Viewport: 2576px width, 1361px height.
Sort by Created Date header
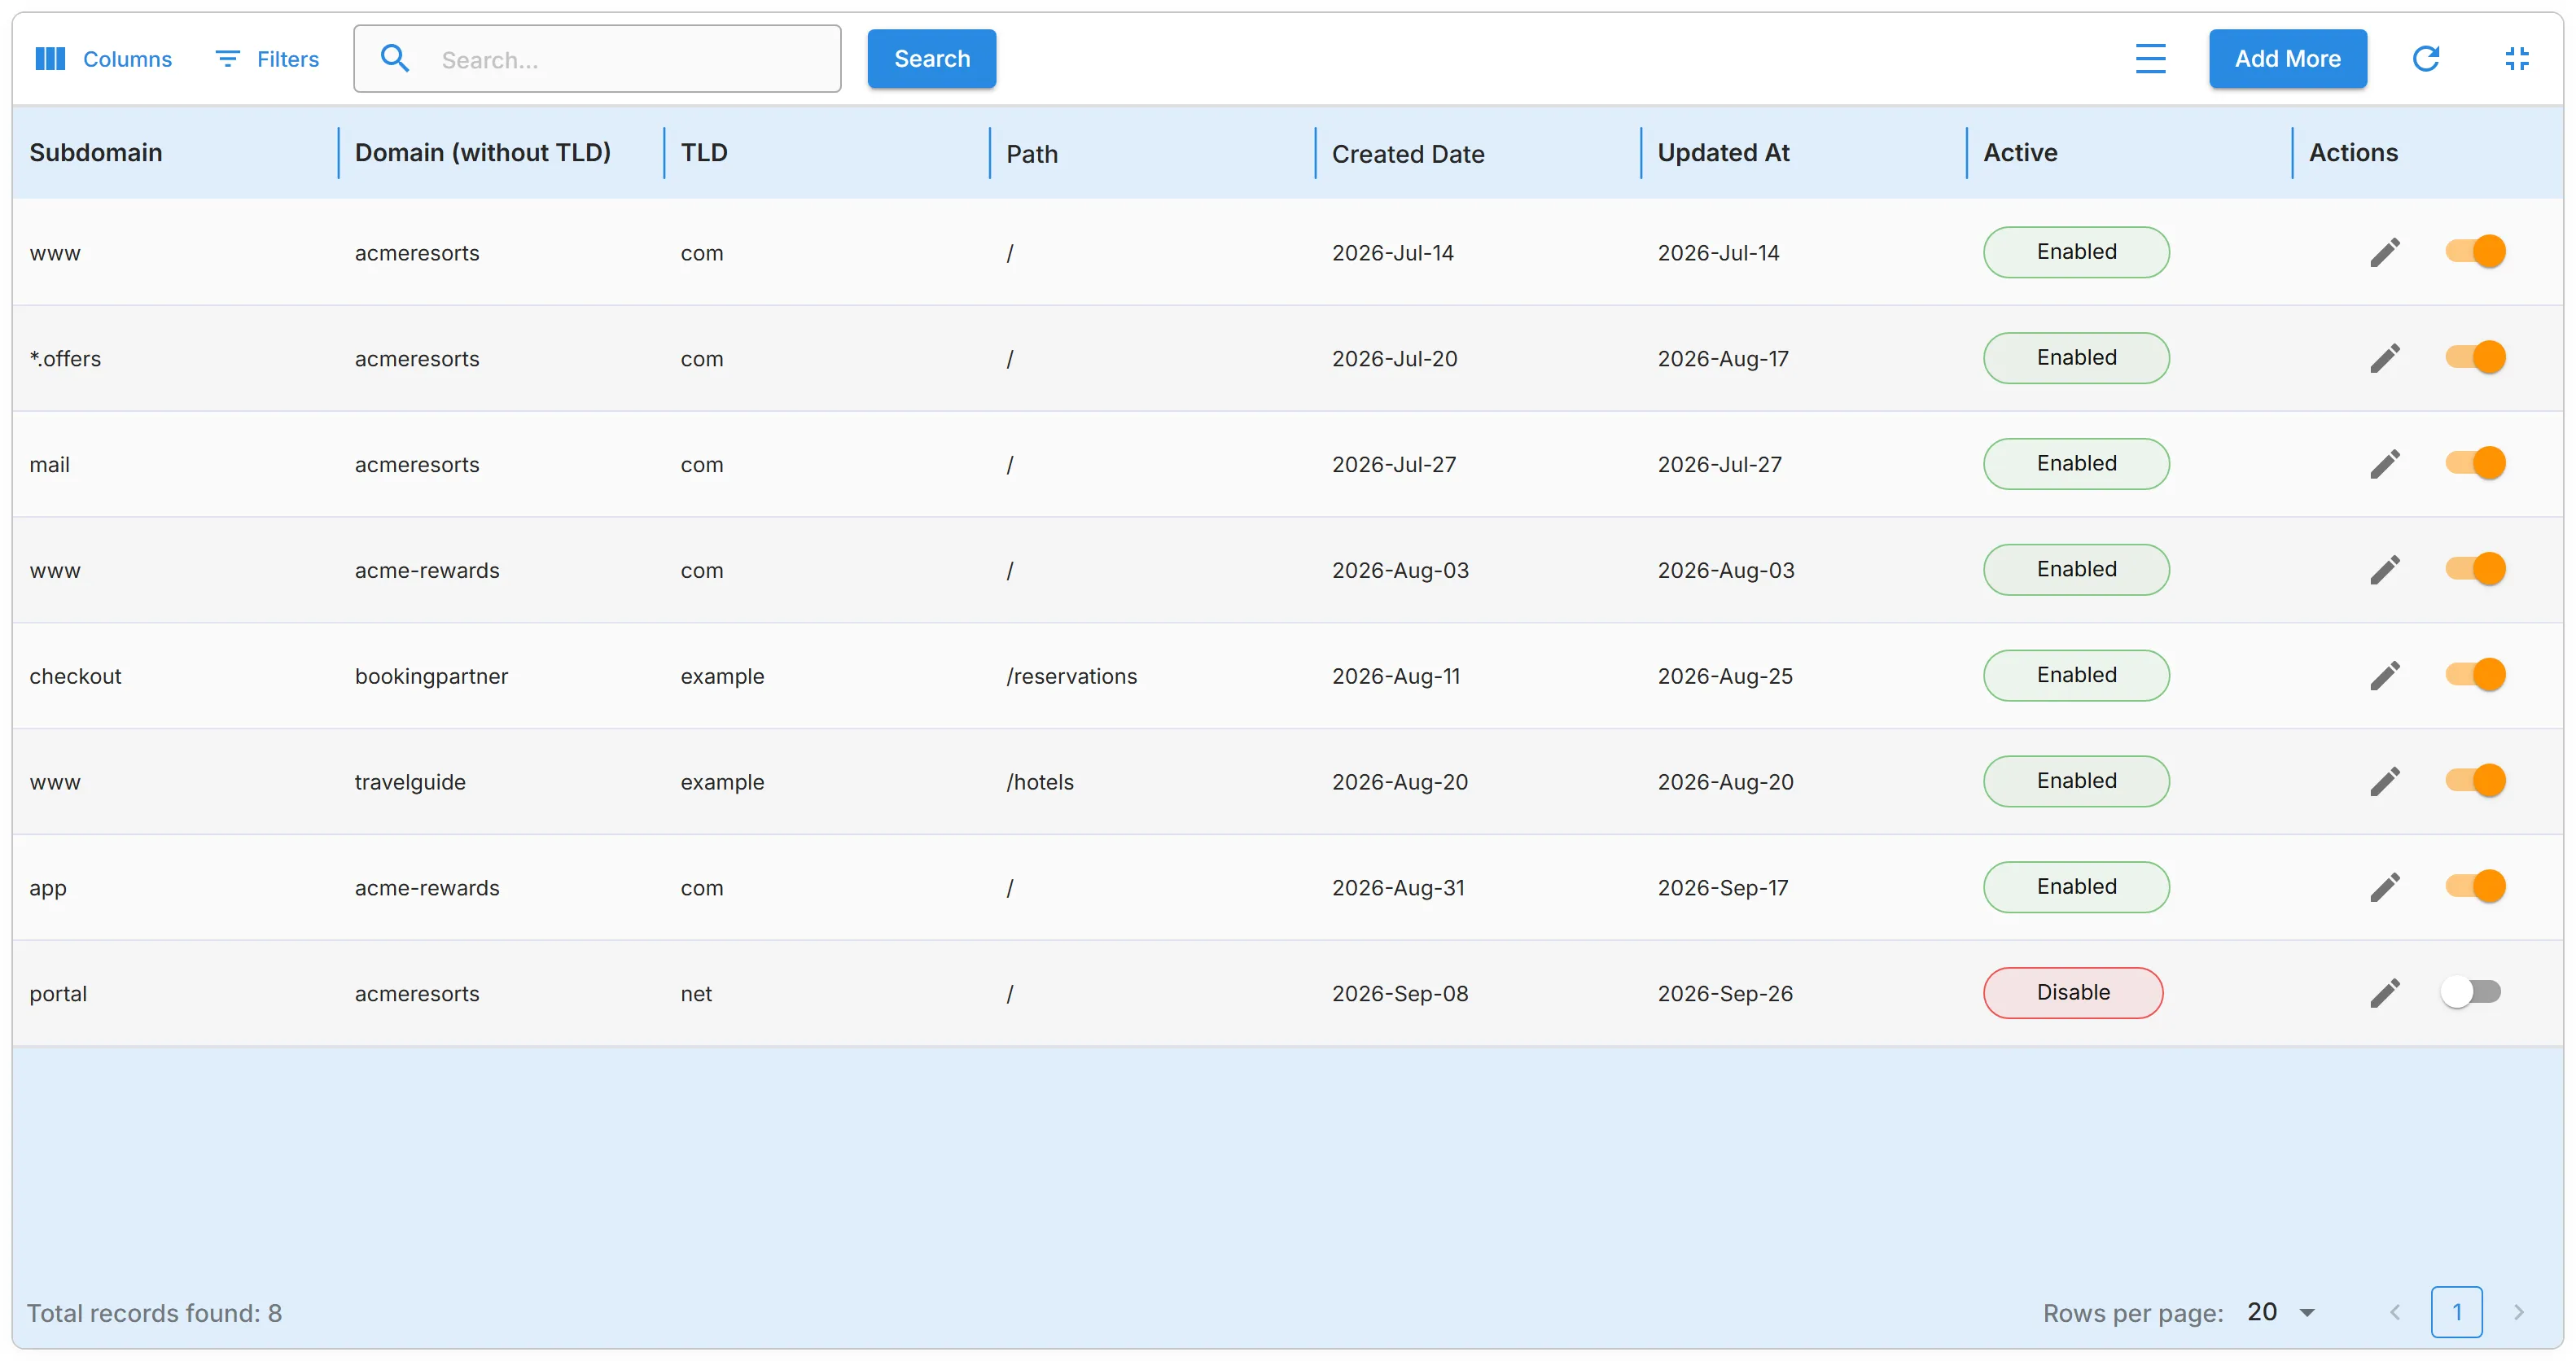pyautogui.click(x=1408, y=154)
